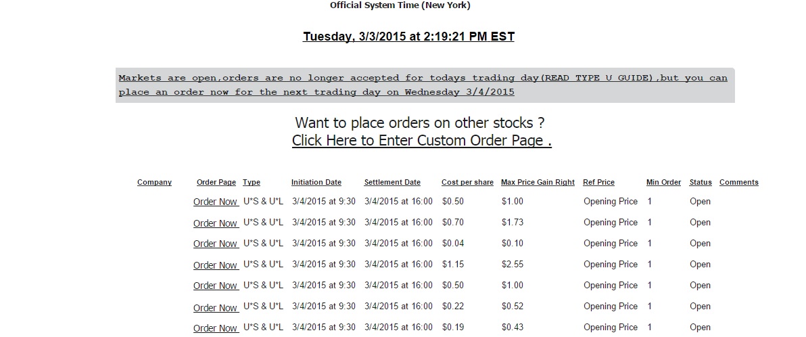This screenshot has height=337, width=806.
Task: Click the Settlement Date column header
Action: (392, 182)
